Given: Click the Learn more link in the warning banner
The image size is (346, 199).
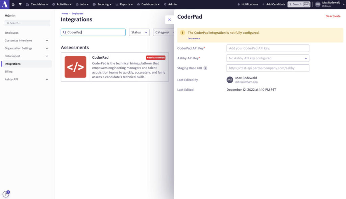Looking at the screenshot, I should pyautogui.click(x=194, y=38).
